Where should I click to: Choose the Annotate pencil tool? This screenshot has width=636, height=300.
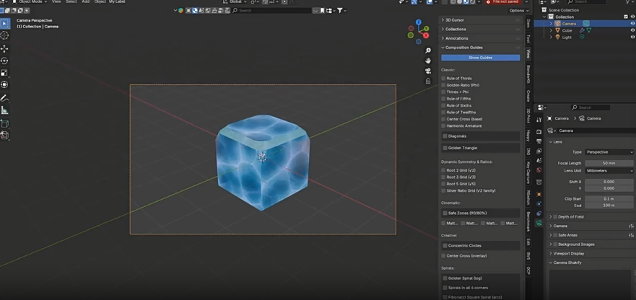4,98
